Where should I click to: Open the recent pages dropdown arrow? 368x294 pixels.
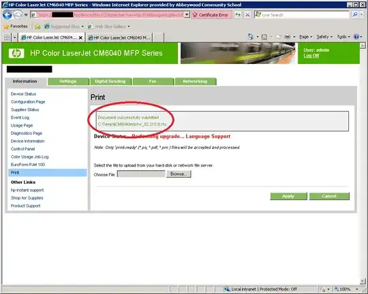[x=26, y=15]
